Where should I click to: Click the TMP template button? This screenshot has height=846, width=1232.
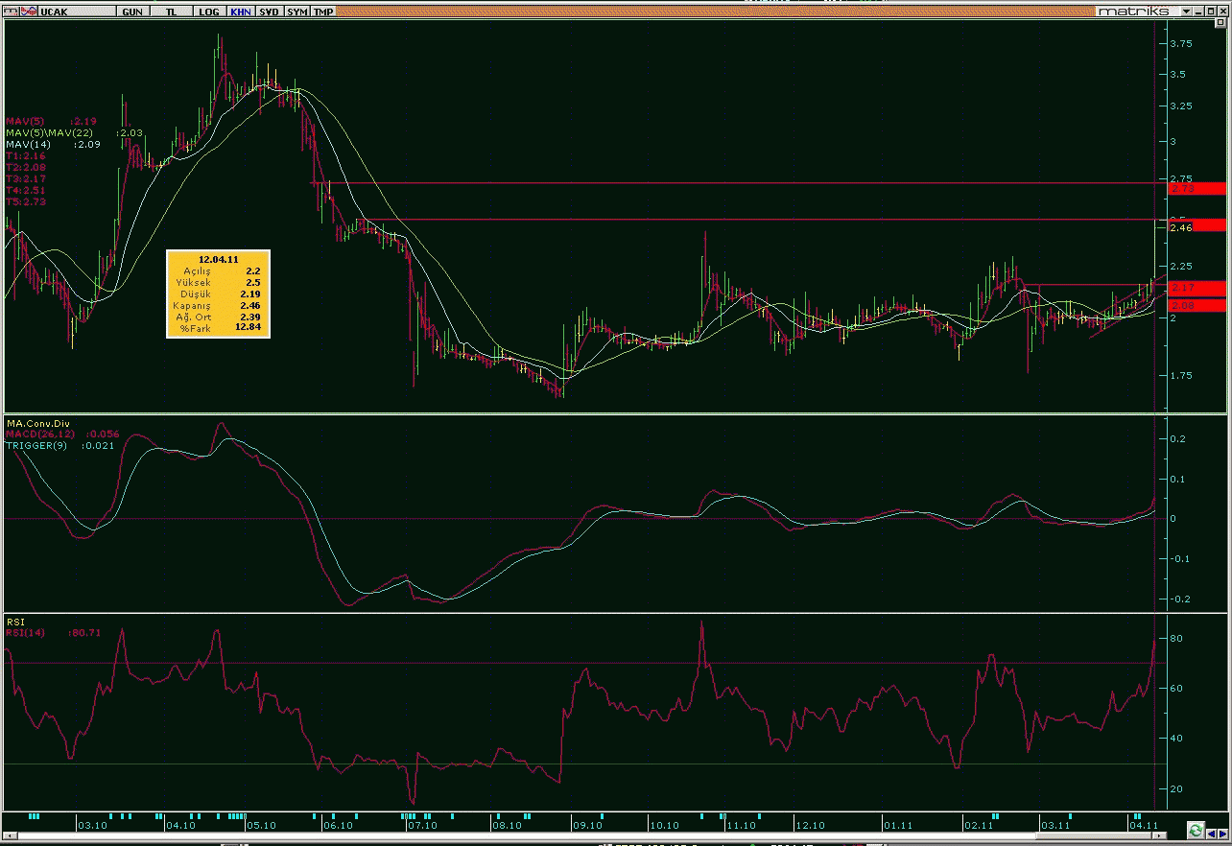(324, 12)
